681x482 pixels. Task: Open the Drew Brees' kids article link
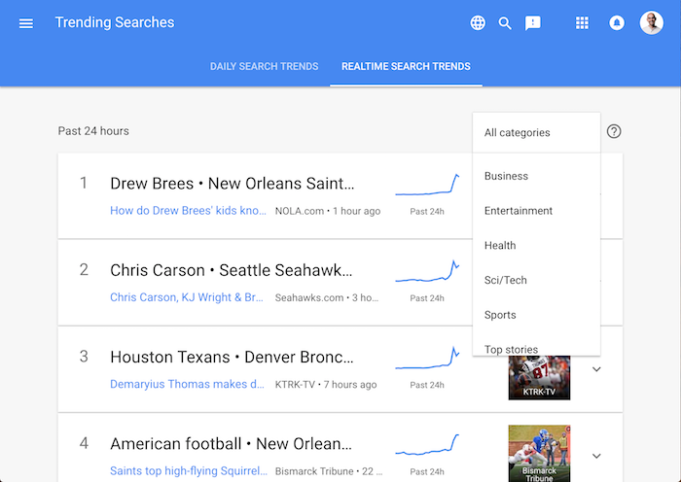click(188, 211)
